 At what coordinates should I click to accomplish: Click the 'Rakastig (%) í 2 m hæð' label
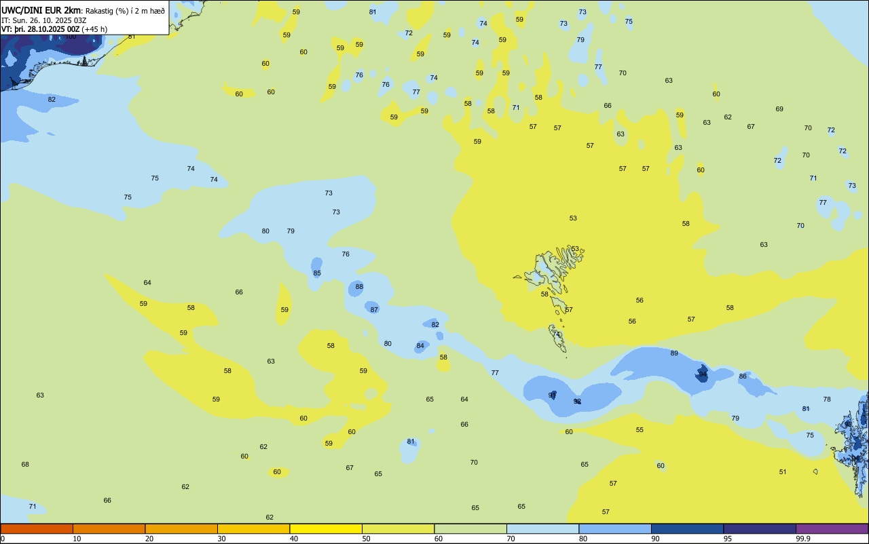pos(125,11)
